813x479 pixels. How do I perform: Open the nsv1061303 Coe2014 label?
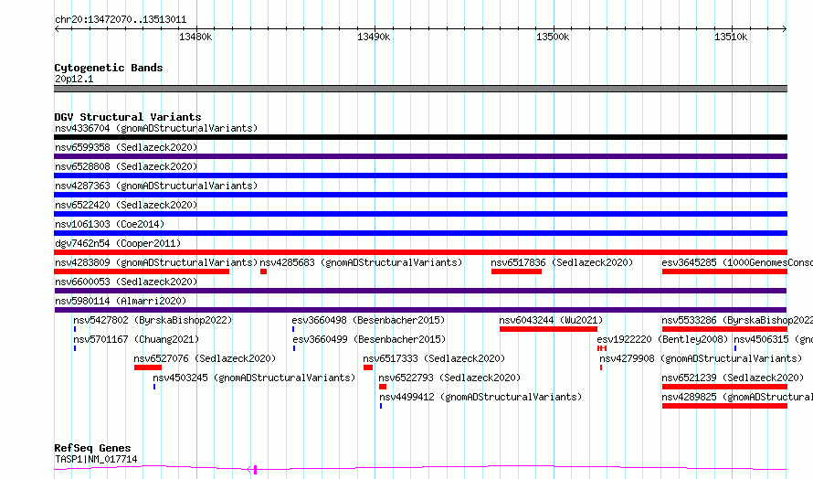[x=110, y=224]
